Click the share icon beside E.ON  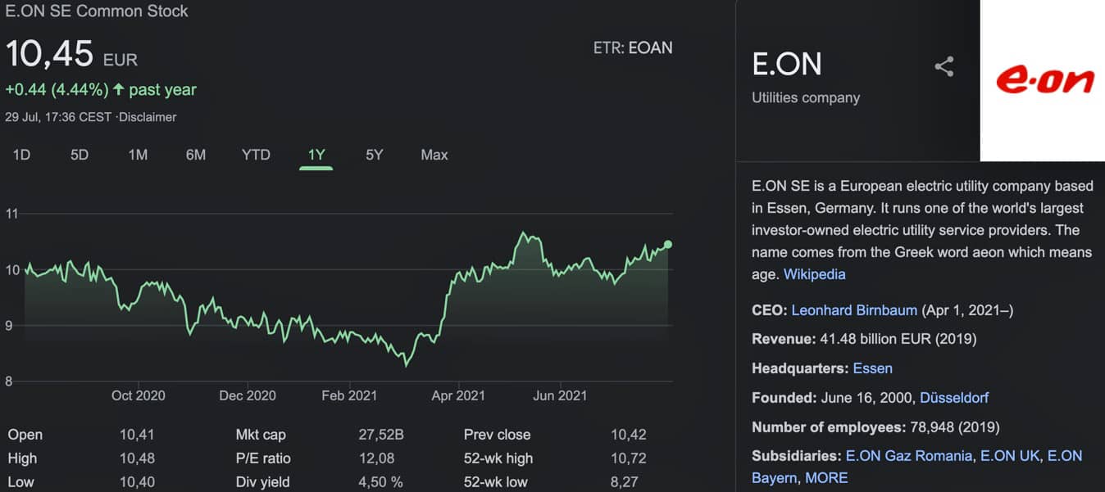(944, 66)
